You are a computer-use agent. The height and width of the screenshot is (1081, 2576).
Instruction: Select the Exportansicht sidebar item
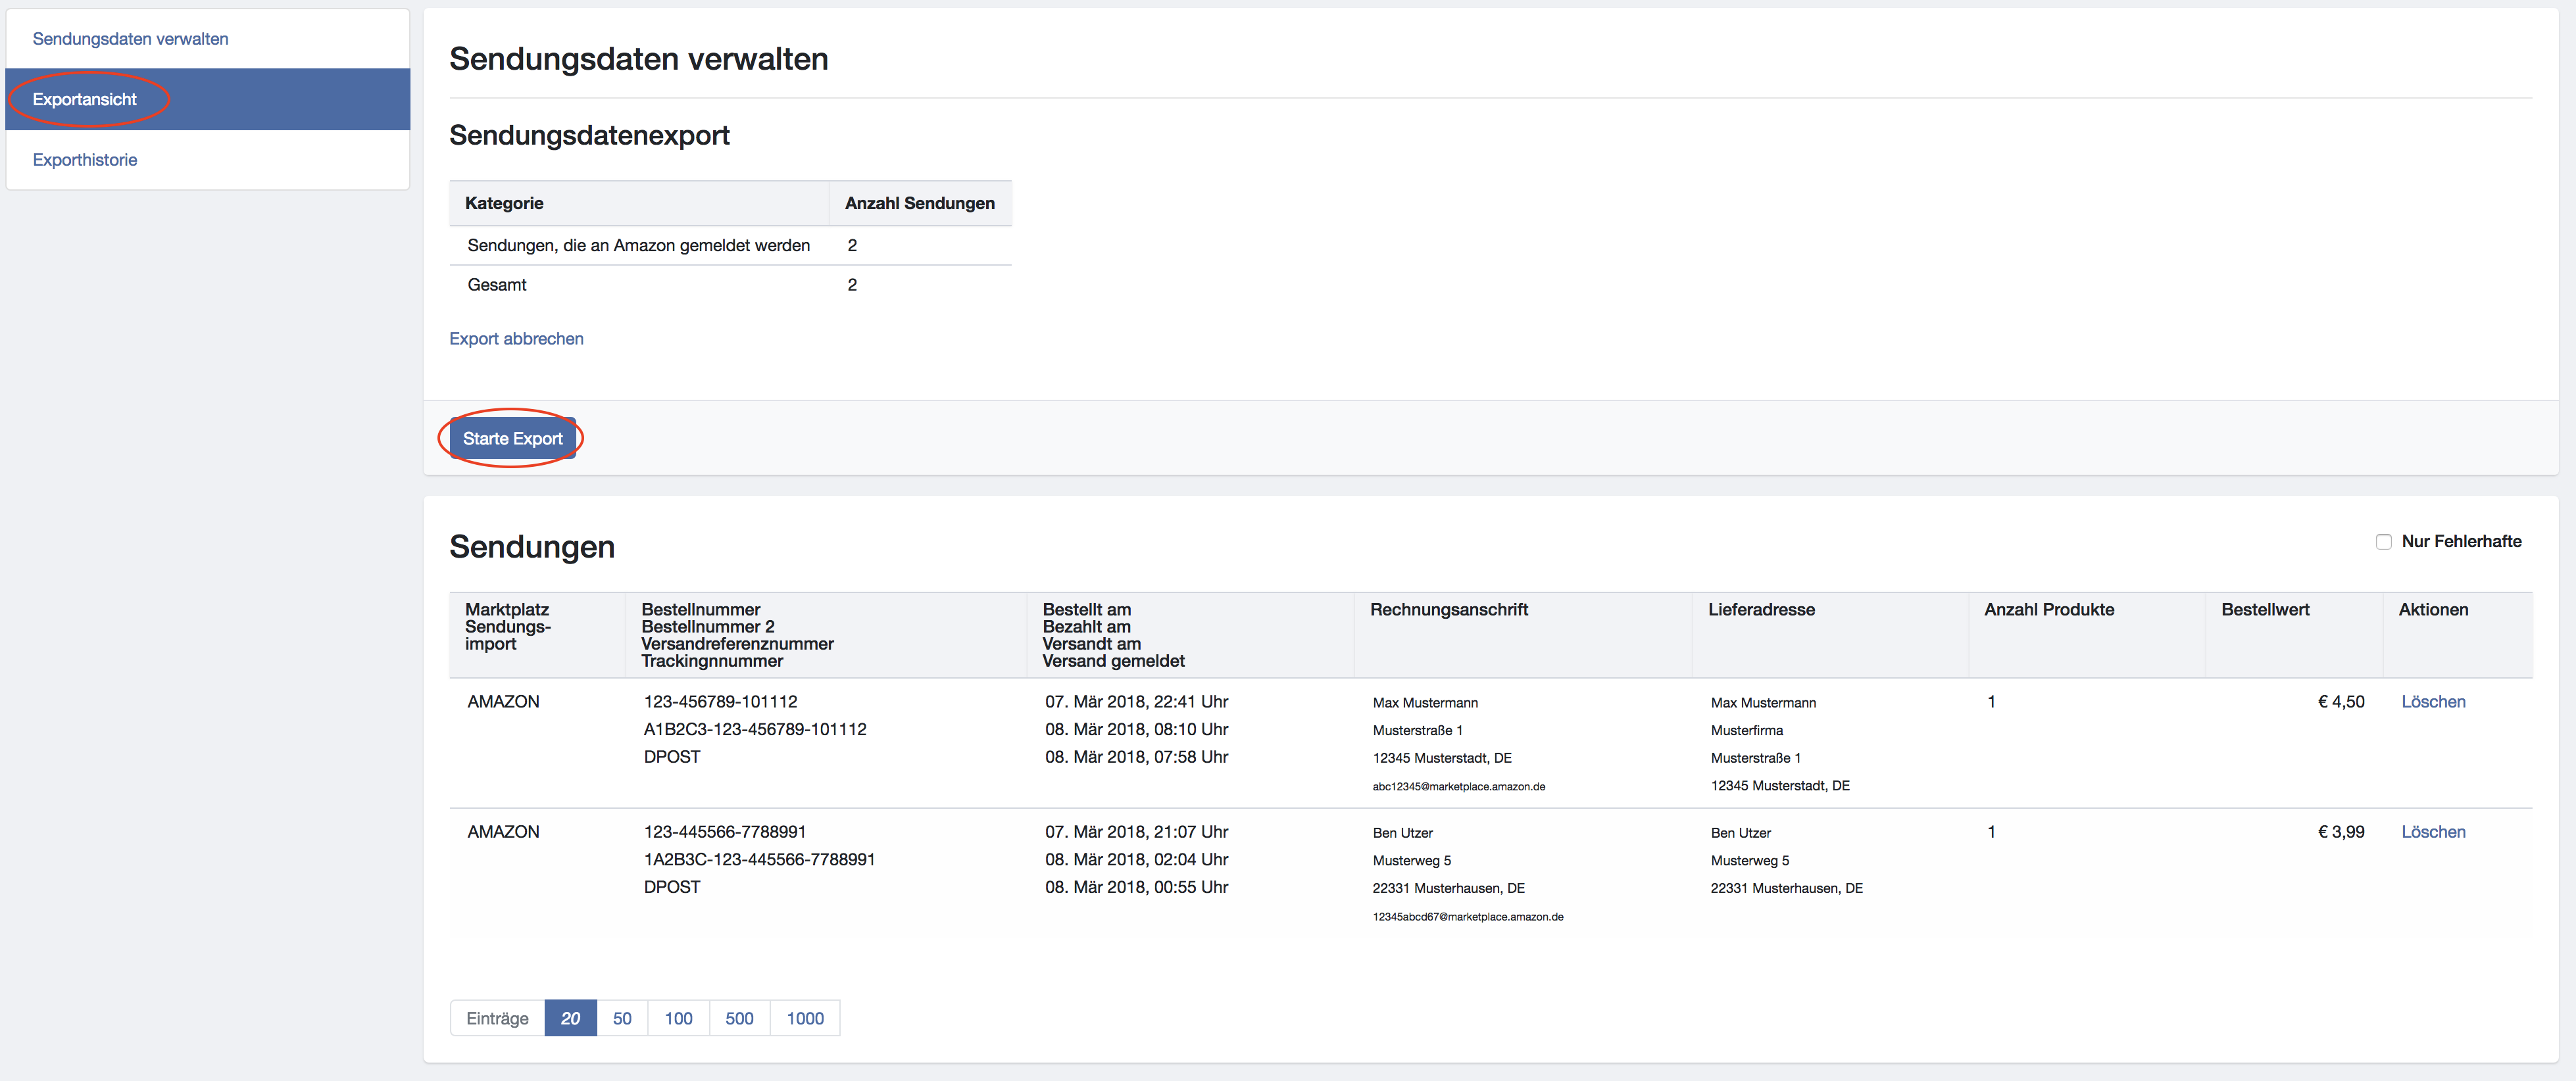click(85, 99)
